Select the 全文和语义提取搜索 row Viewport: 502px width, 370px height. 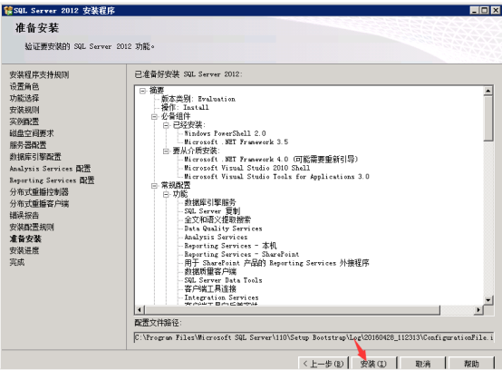click(217, 220)
